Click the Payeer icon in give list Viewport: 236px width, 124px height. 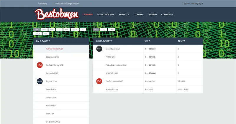coord(40,81)
